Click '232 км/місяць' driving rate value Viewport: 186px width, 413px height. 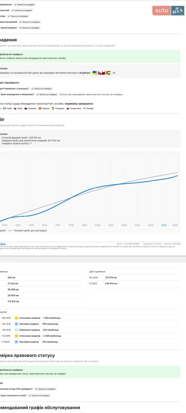click(x=51, y=330)
